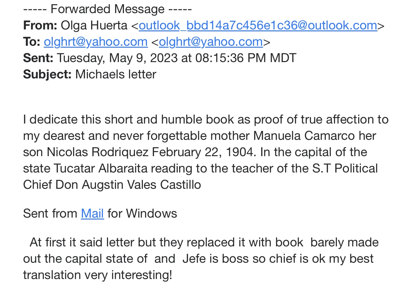Click the Forwarded Message header line
This screenshot has height=296, width=412.
point(107,9)
